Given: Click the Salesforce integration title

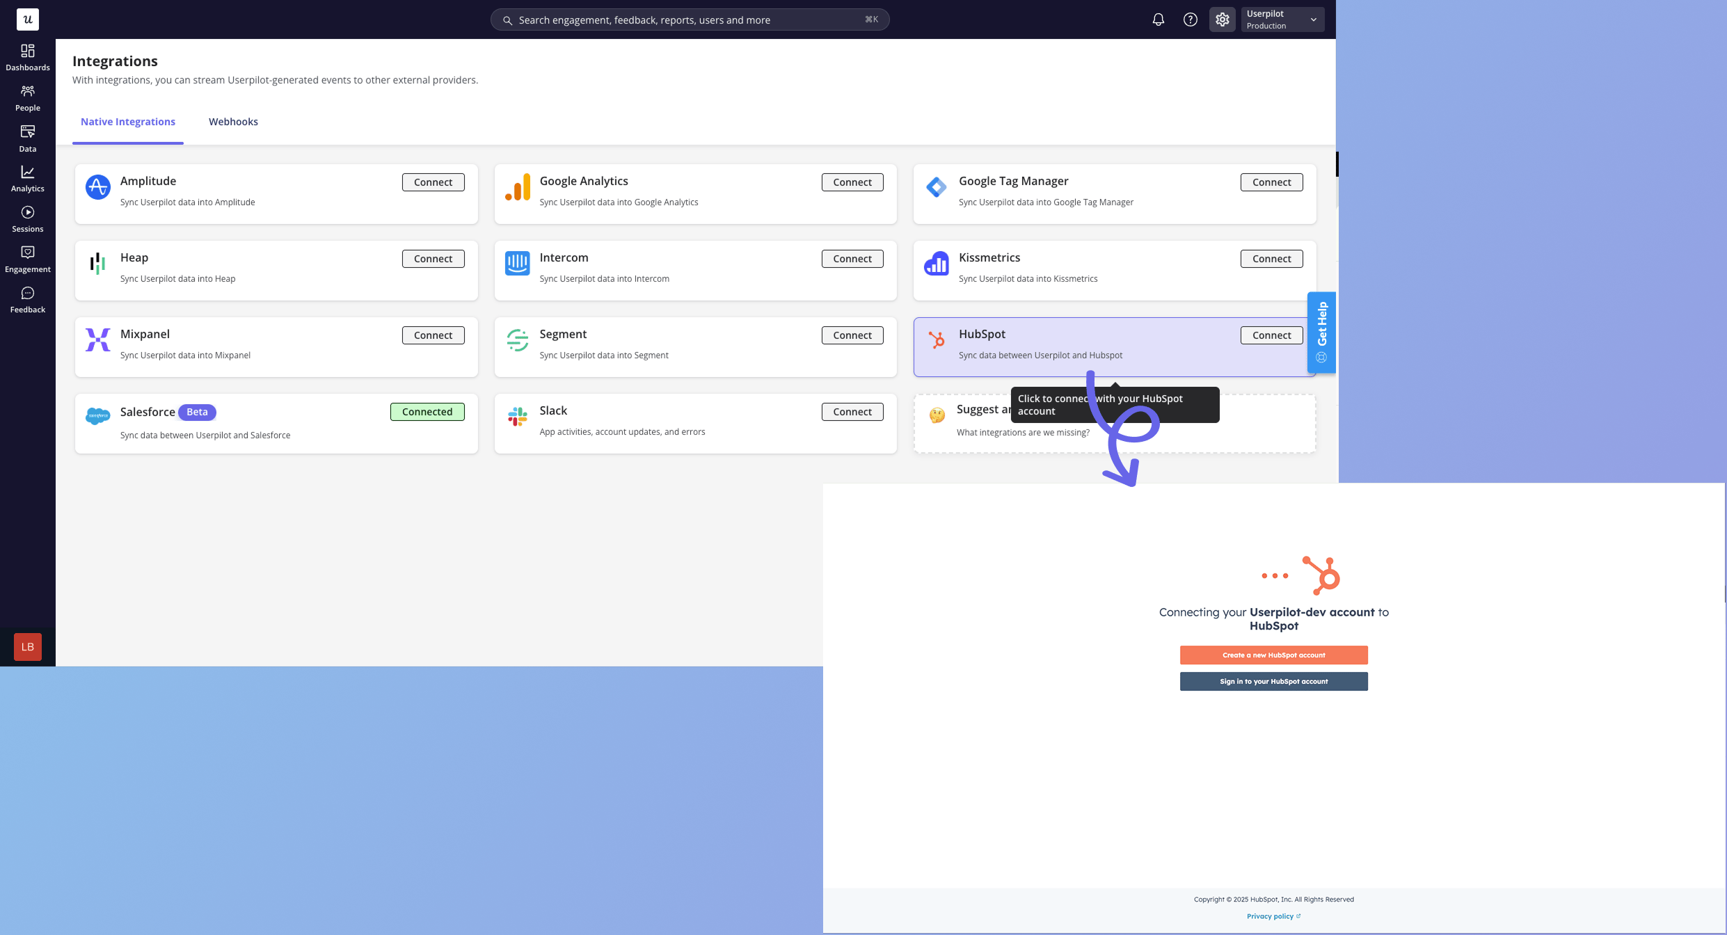Looking at the screenshot, I should 148,412.
